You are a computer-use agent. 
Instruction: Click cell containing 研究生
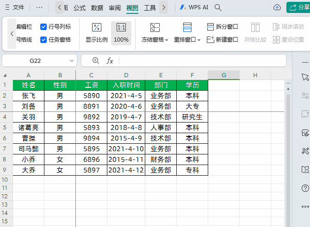[192, 117]
